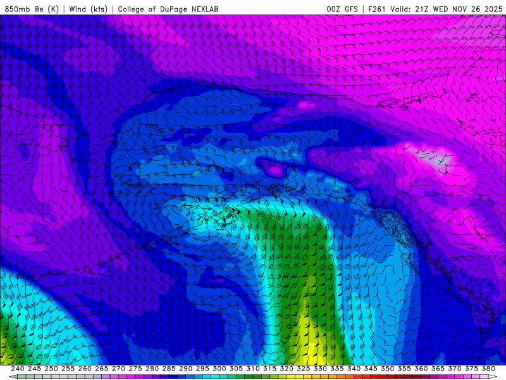This screenshot has width=506, height=380.
Task: Click the 265 value on the color scale
Action: click(102, 369)
